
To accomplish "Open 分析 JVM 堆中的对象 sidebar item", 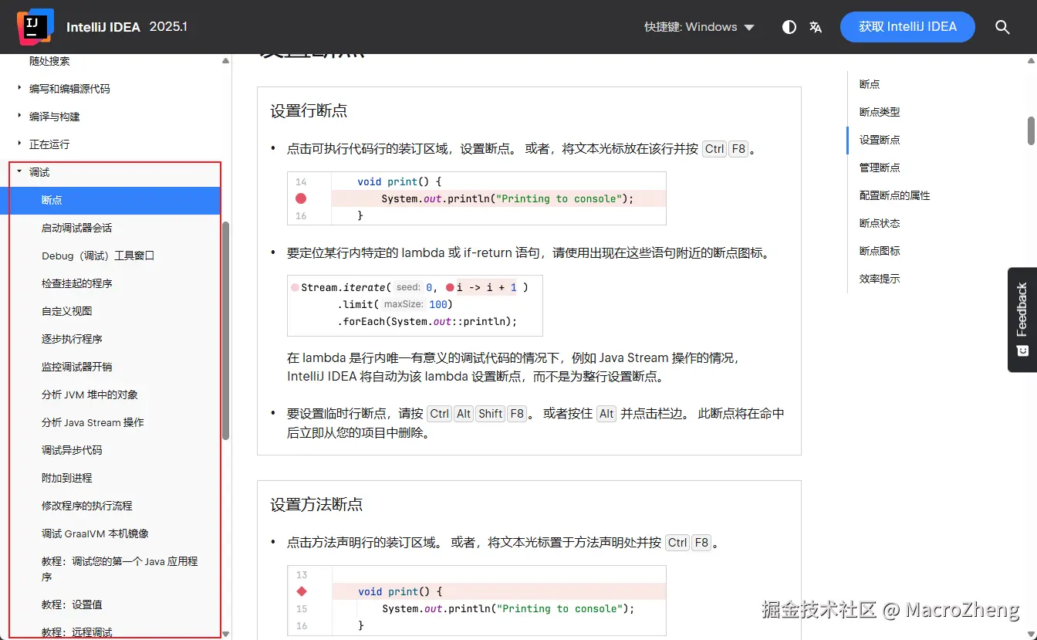I will click(x=90, y=394).
